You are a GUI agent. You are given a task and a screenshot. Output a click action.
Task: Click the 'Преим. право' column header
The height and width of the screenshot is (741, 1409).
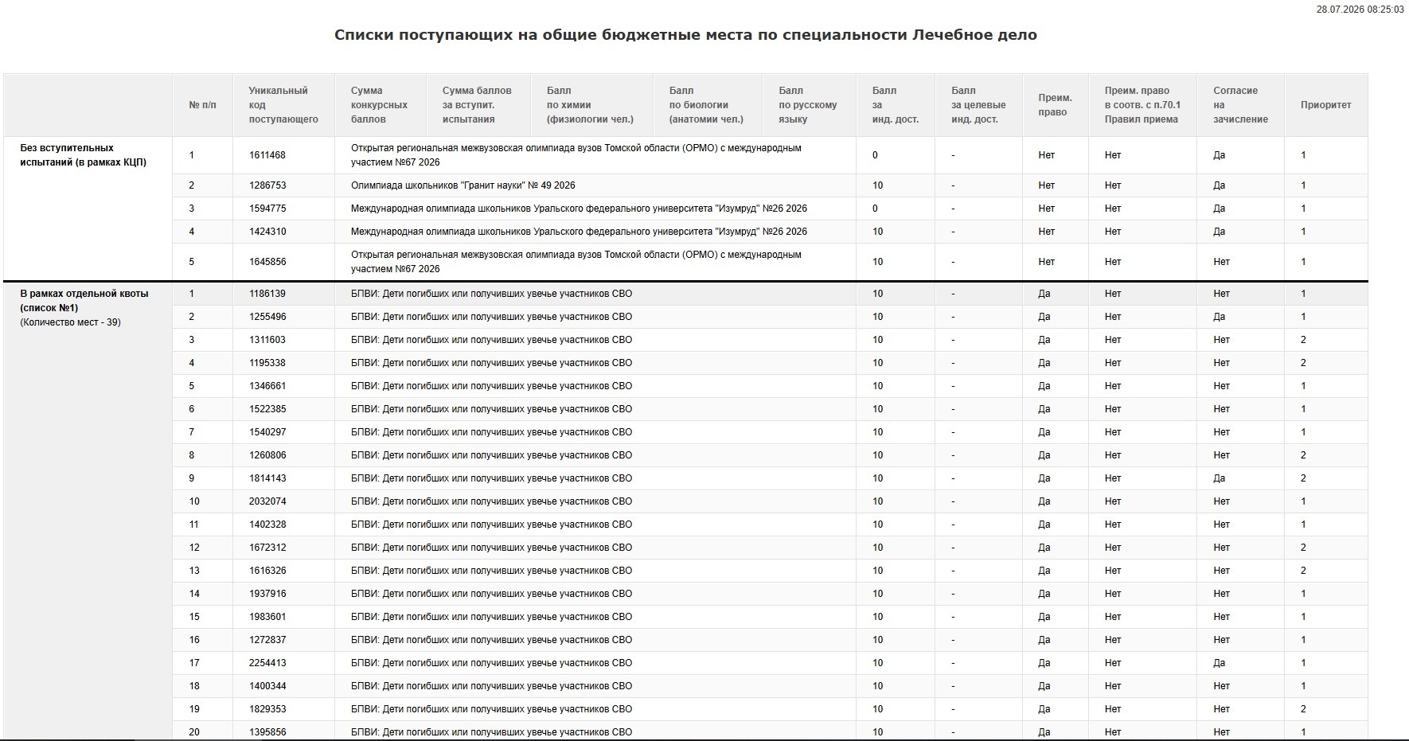point(1056,105)
